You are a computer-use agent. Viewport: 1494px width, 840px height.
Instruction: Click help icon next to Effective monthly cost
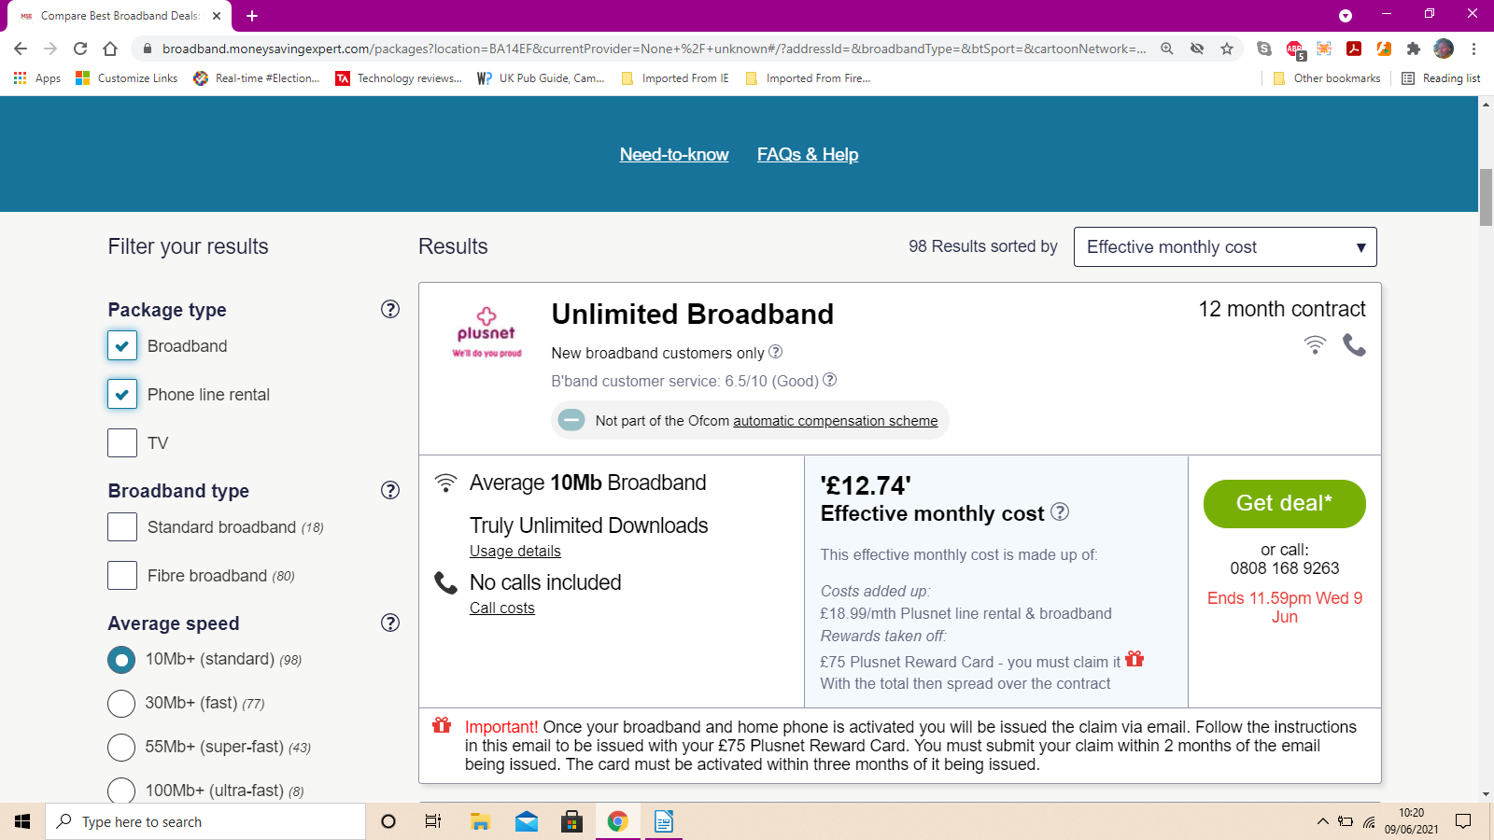coord(1060,511)
